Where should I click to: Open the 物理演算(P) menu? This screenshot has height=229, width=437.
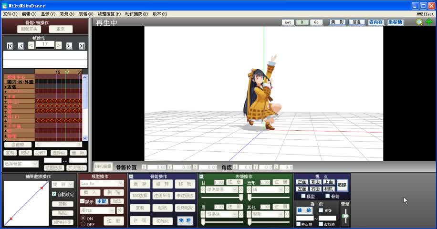pyautogui.click(x=109, y=14)
